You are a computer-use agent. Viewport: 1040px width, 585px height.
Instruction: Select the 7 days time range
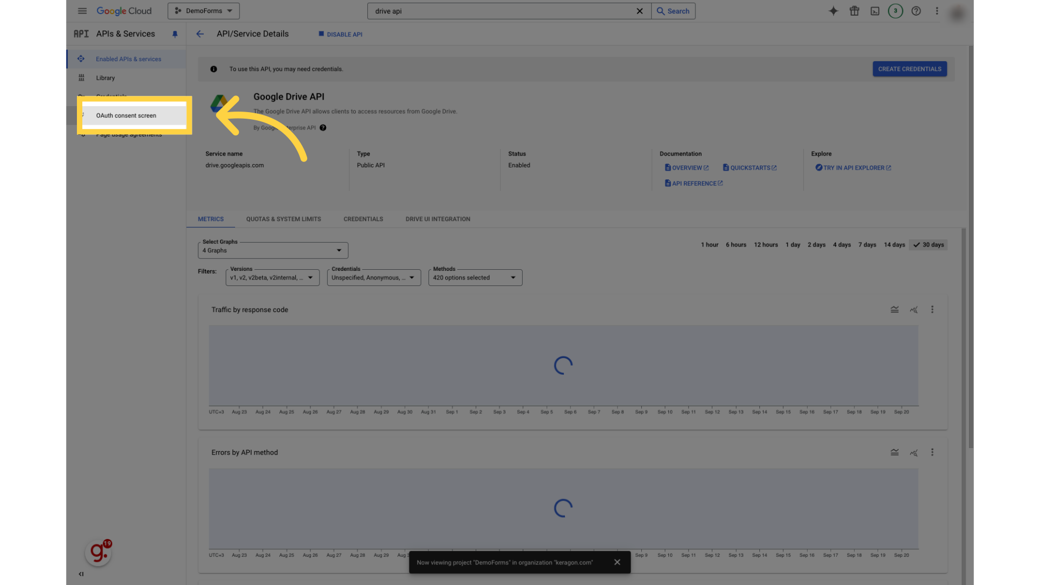tap(867, 244)
